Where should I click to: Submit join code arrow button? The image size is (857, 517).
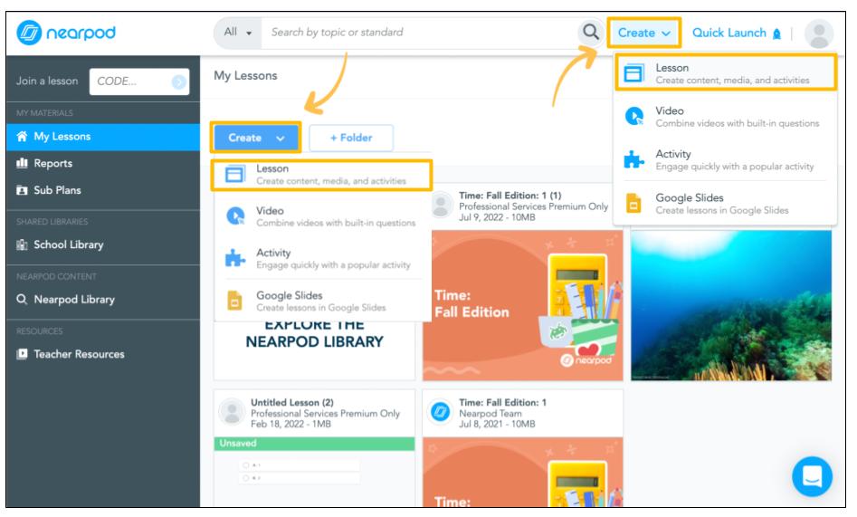coord(179,81)
